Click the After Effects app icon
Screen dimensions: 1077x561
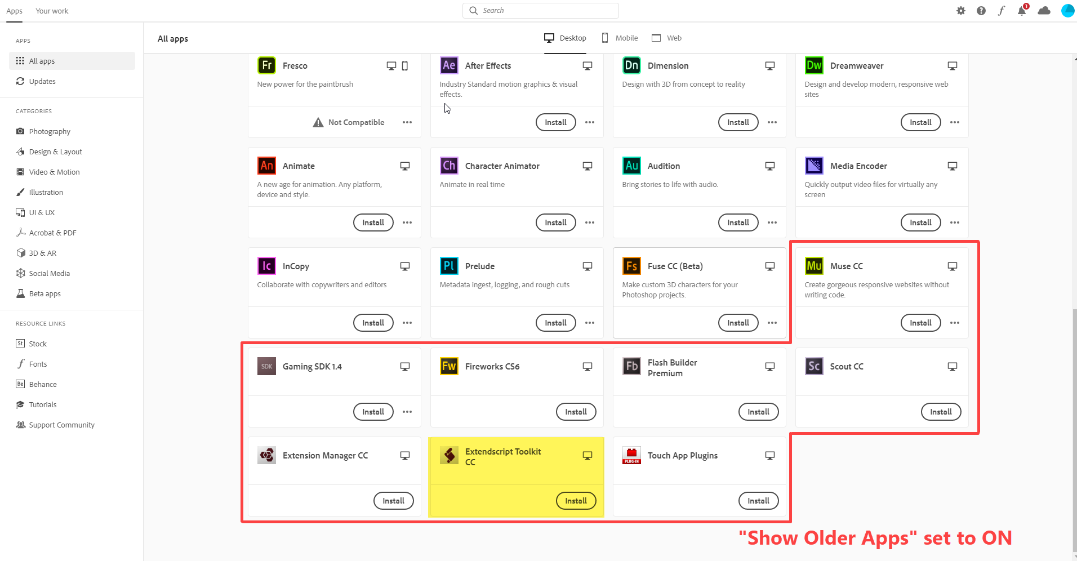point(448,65)
